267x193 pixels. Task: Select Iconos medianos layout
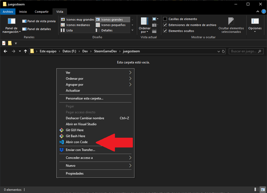click(x=75, y=25)
